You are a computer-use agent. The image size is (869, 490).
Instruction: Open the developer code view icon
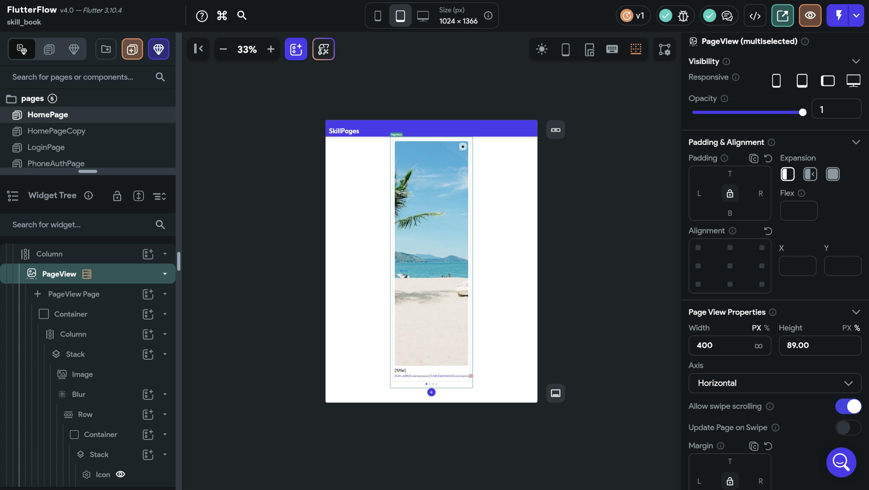pyautogui.click(x=755, y=16)
